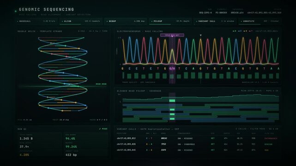296x166 pixels.
Task: Select the PILEUP pipeline stage
Action: click(170, 21)
